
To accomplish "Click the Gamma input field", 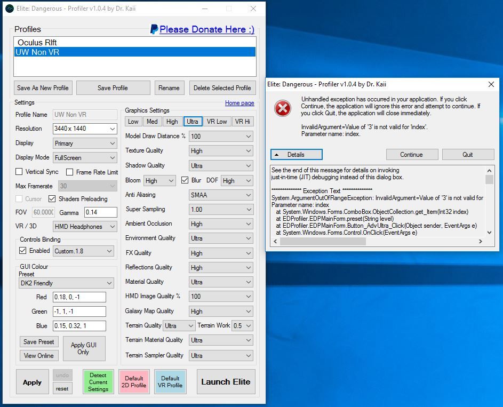I will (x=101, y=212).
